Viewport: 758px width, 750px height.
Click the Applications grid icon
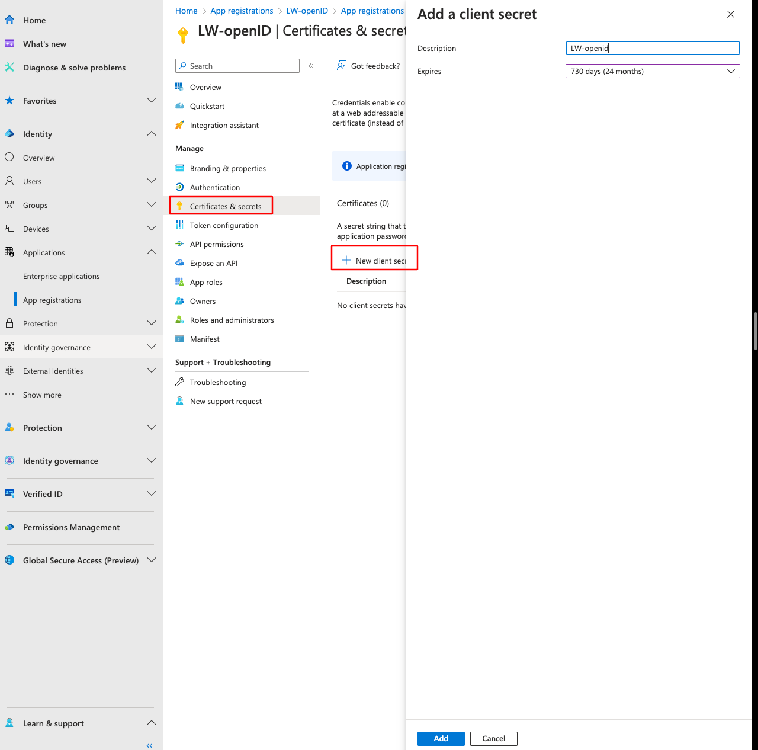[9, 252]
